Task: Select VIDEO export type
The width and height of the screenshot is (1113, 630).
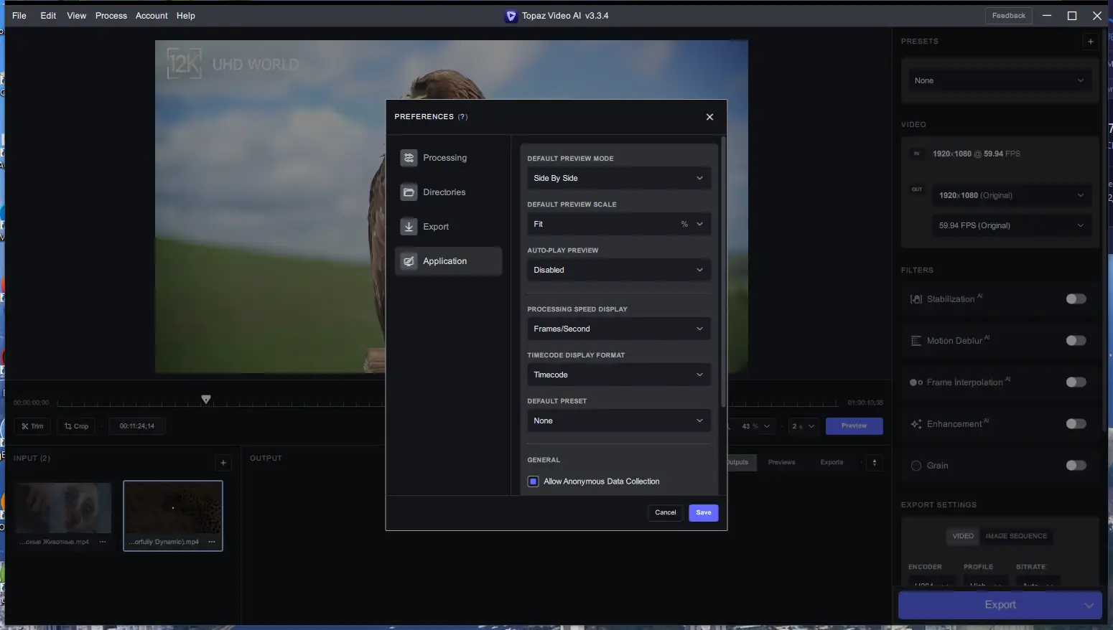Action: pos(963,536)
